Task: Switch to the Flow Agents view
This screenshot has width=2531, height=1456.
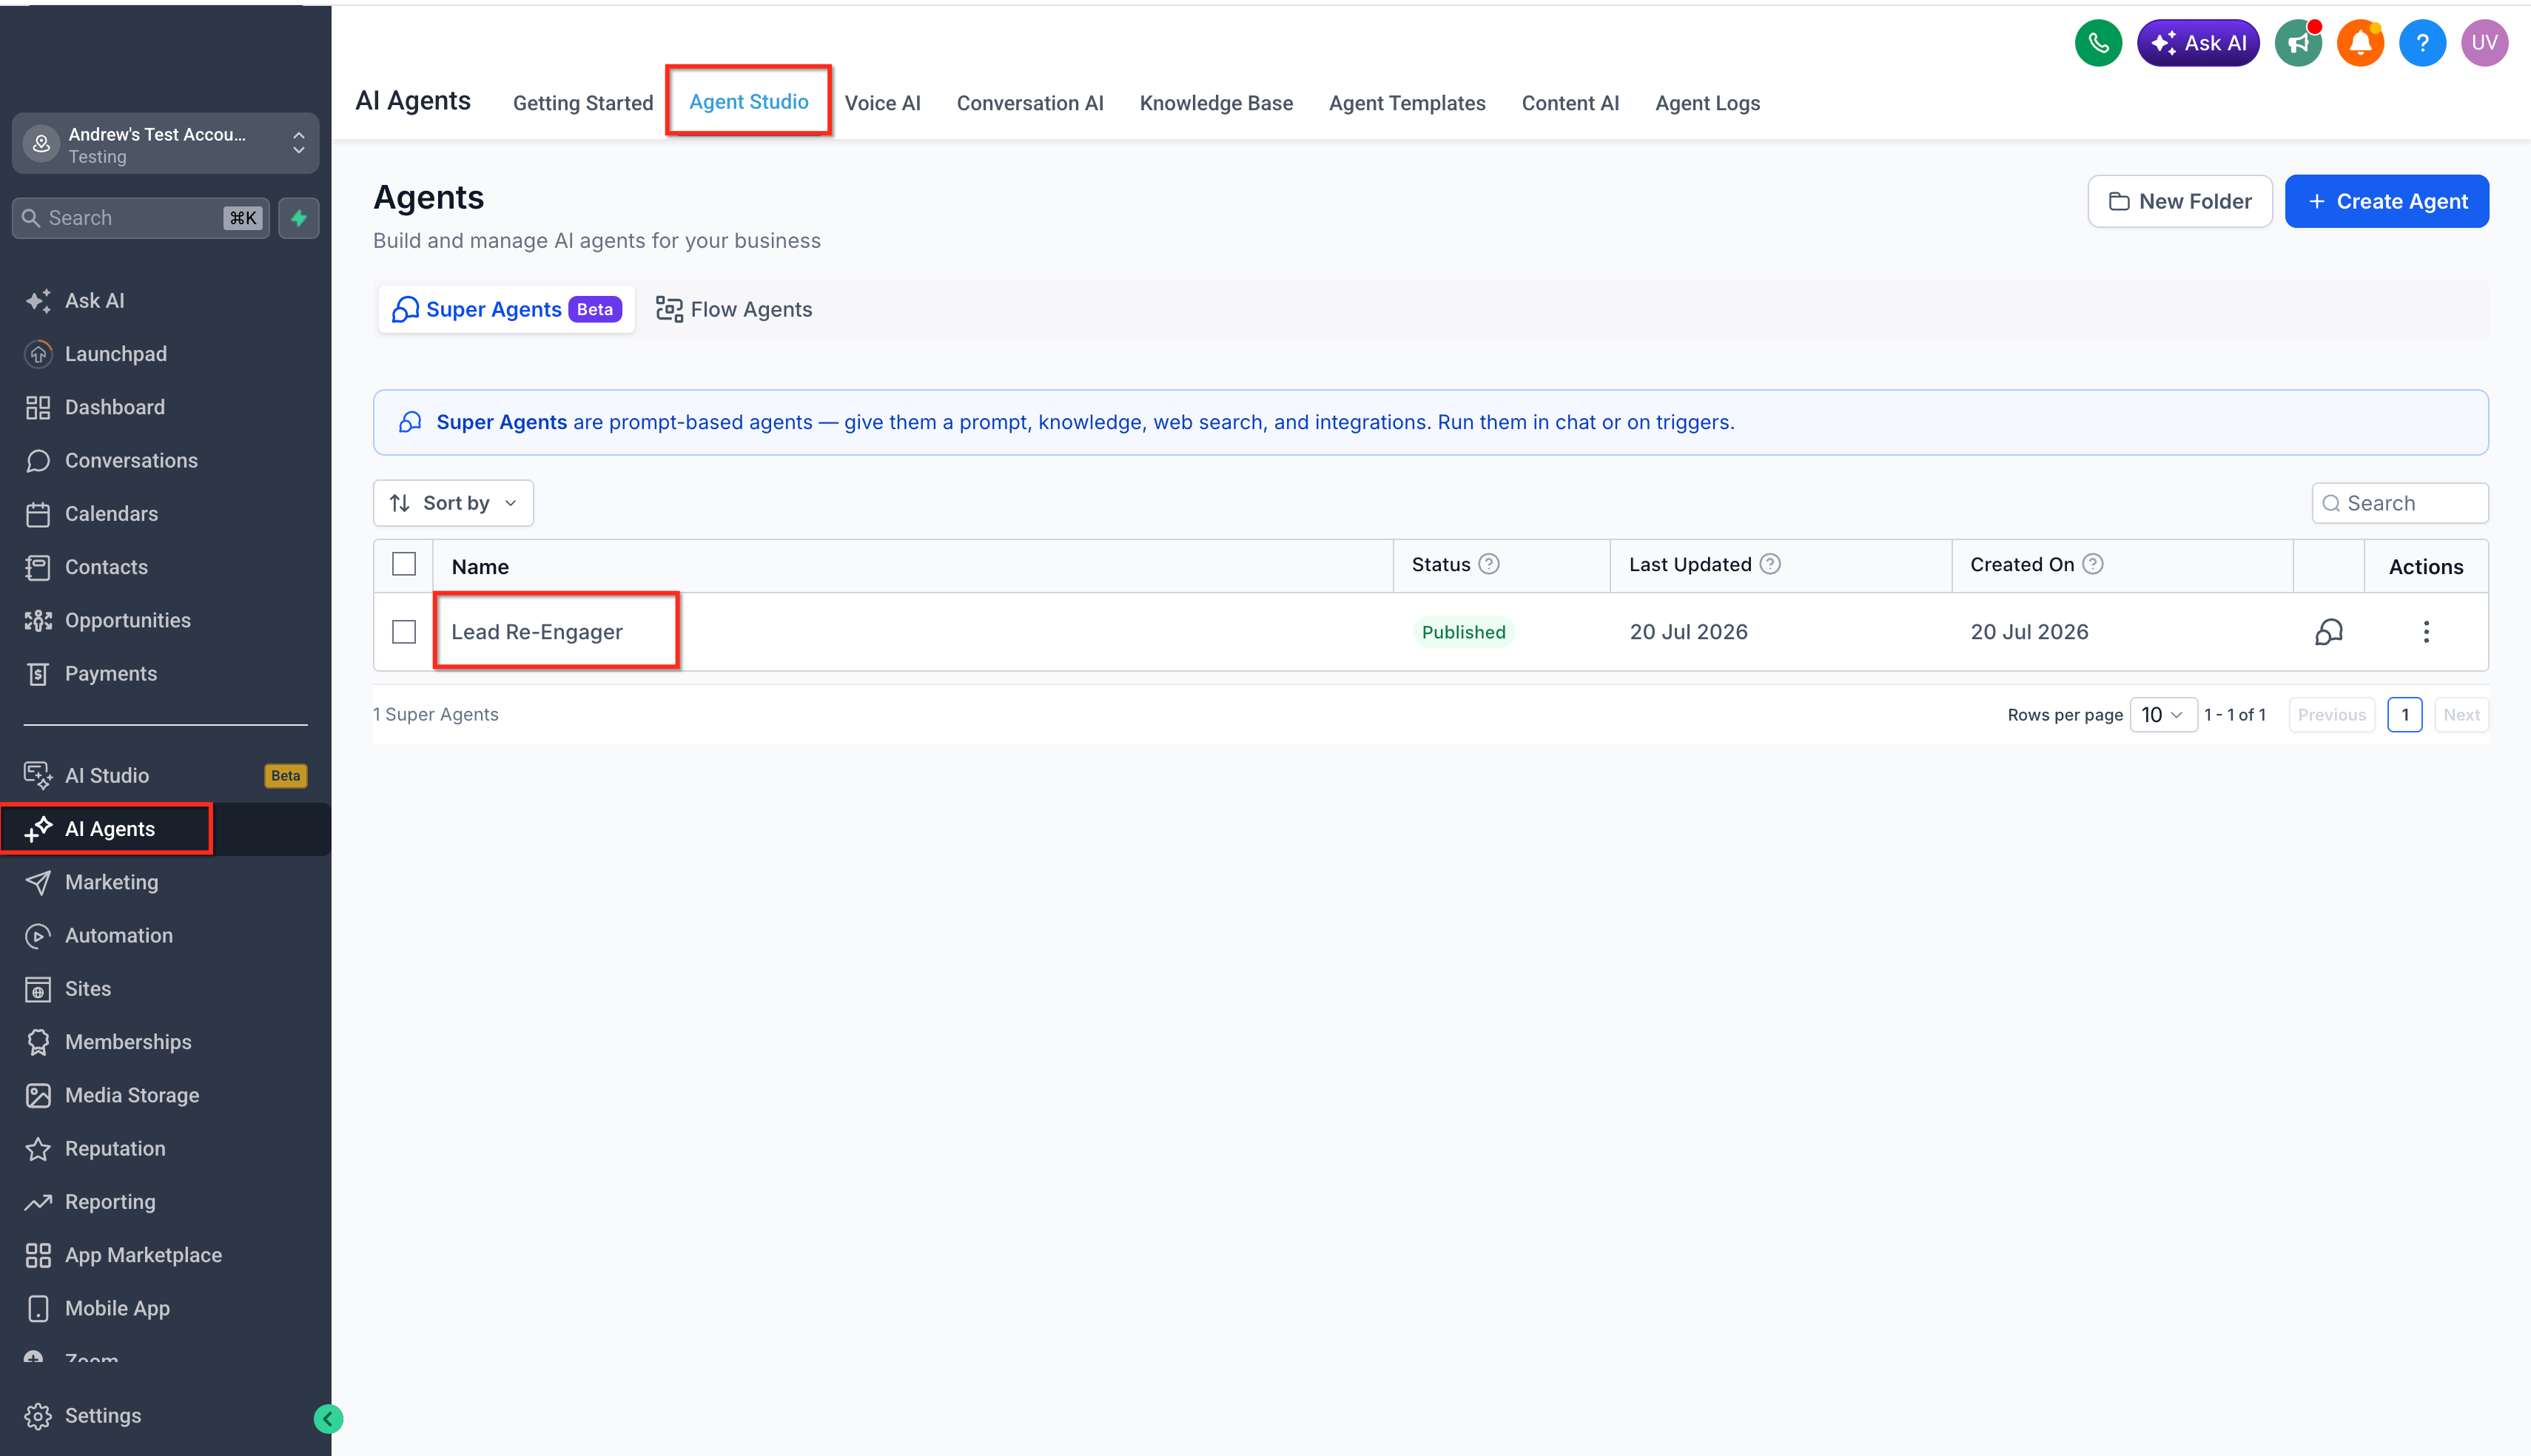Action: [x=734, y=310]
